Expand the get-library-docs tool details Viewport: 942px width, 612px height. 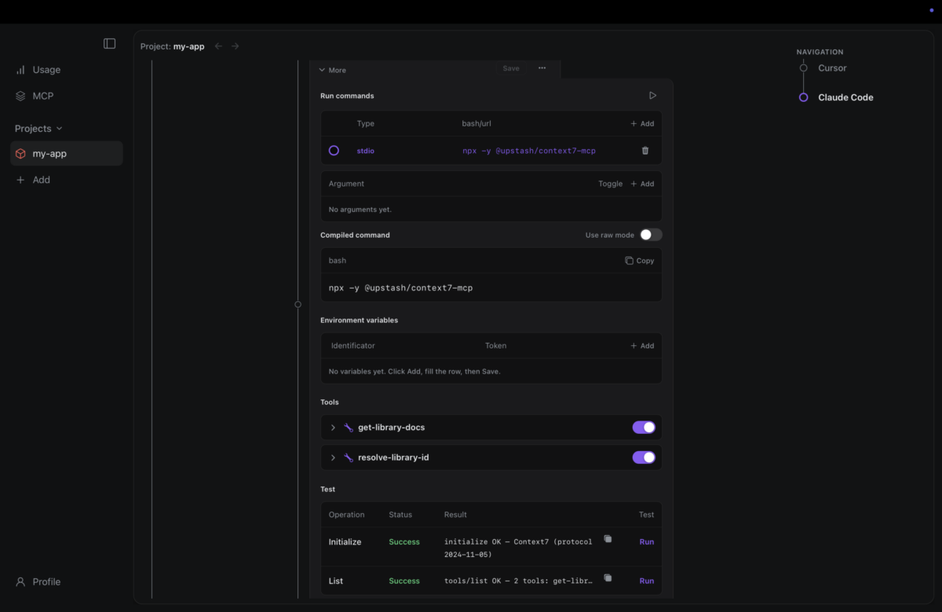[333, 428]
